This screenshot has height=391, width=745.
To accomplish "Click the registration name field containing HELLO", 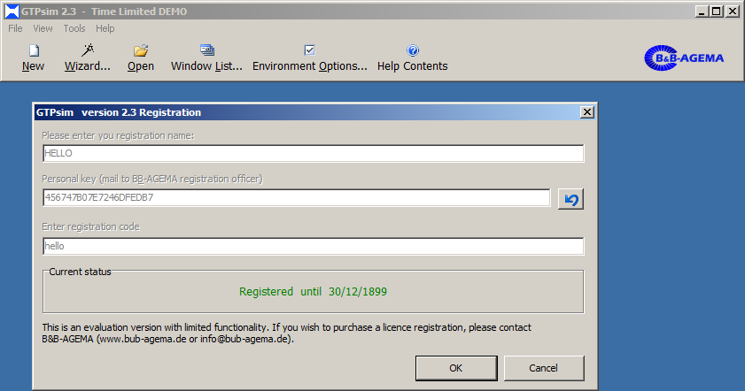I will [x=313, y=153].
